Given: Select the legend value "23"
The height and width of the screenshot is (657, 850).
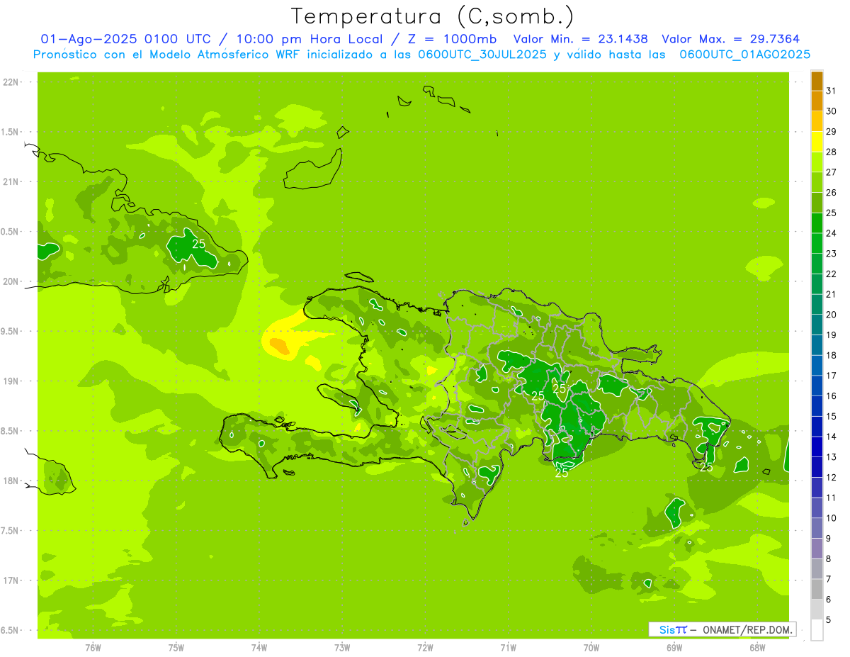Looking at the screenshot, I should pos(832,254).
